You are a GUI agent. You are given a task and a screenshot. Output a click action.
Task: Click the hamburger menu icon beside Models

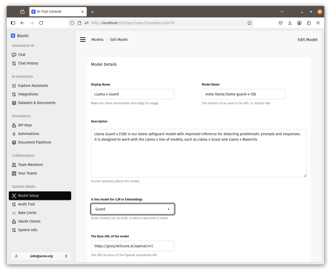pos(83,40)
